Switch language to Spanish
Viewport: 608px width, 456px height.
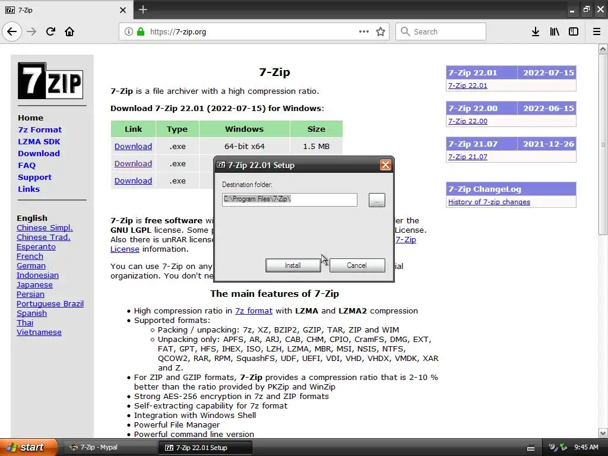tap(31, 313)
